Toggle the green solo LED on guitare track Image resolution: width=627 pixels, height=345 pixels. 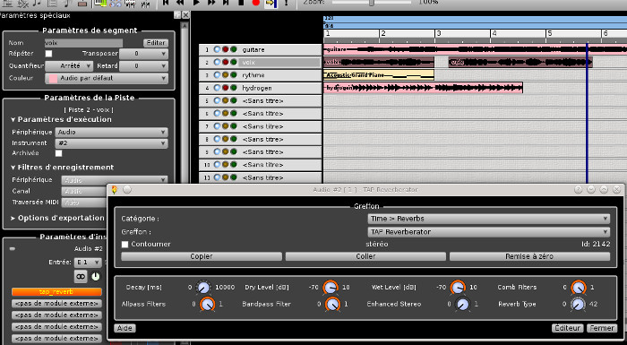[233, 49]
